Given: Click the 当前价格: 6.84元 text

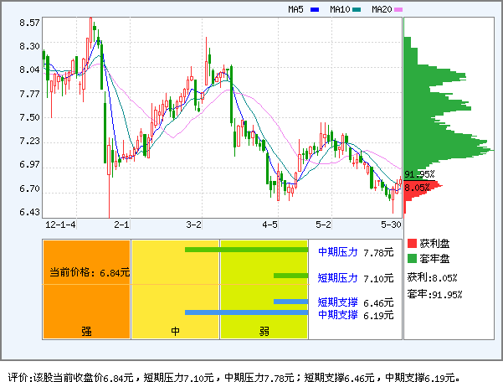Looking at the screenshot, I should click(x=90, y=272).
